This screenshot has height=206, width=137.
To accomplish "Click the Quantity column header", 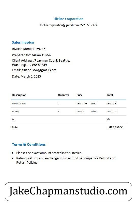I will coord(63,95).
